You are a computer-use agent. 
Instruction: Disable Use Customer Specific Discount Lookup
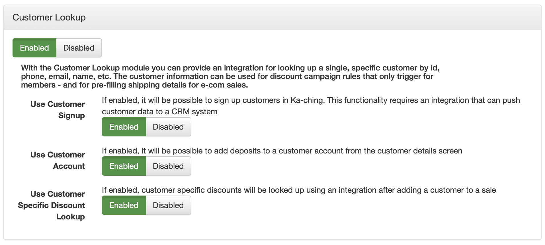pos(168,205)
